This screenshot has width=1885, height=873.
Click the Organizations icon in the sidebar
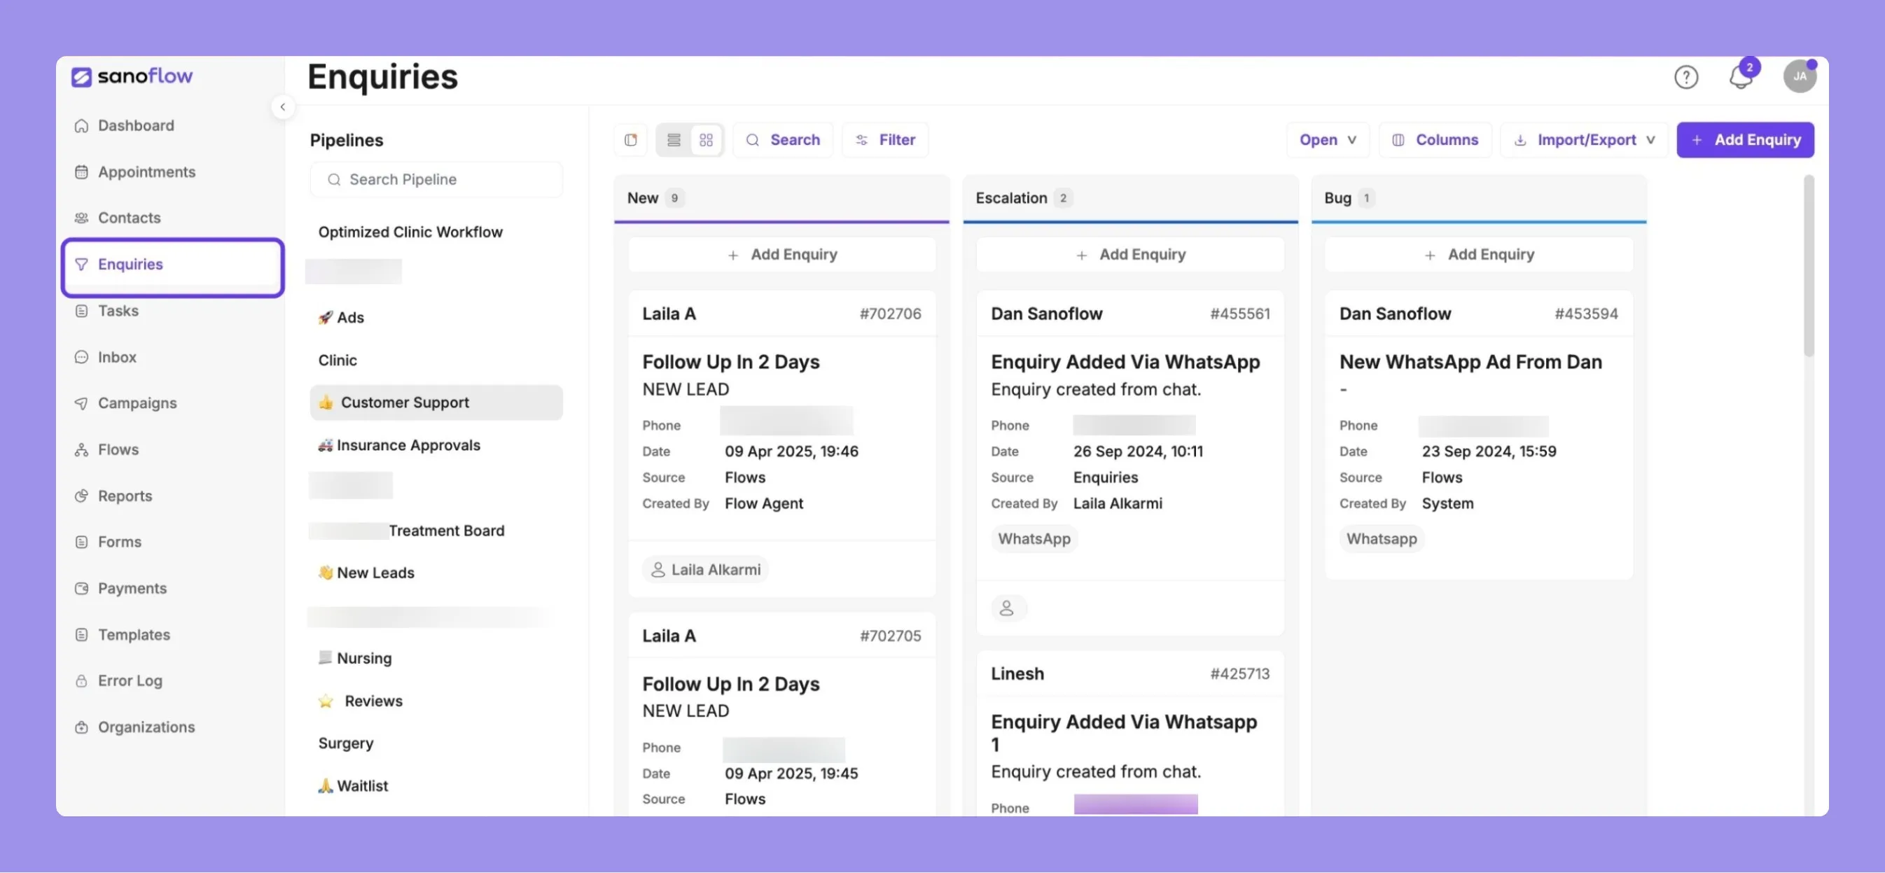pyautogui.click(x=81, y=727)
